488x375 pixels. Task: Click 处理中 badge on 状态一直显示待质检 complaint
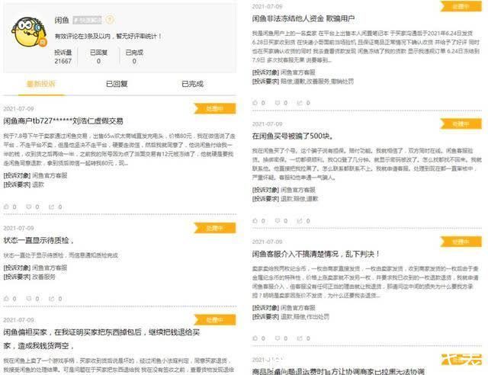pos(215,228)
